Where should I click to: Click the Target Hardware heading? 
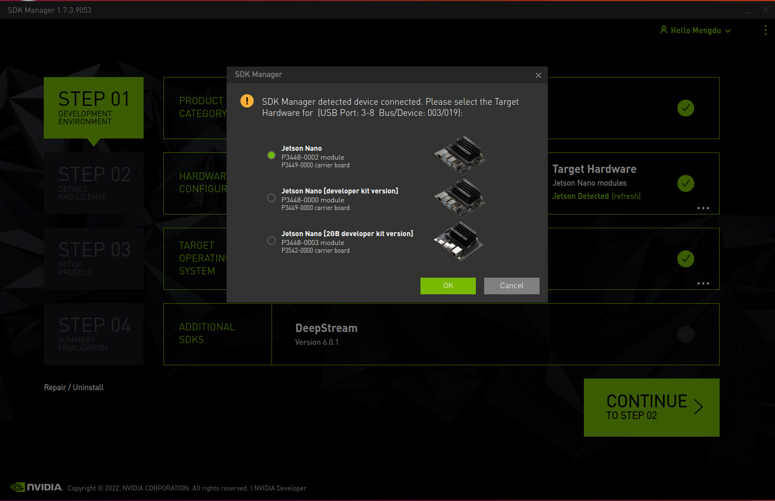tap(594, 169)
